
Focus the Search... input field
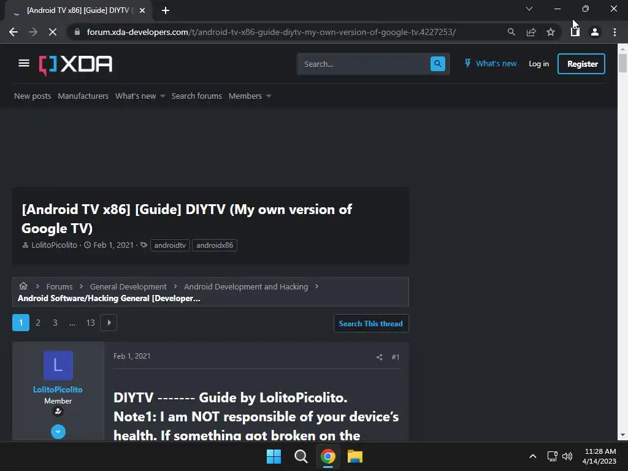point(363,64)
